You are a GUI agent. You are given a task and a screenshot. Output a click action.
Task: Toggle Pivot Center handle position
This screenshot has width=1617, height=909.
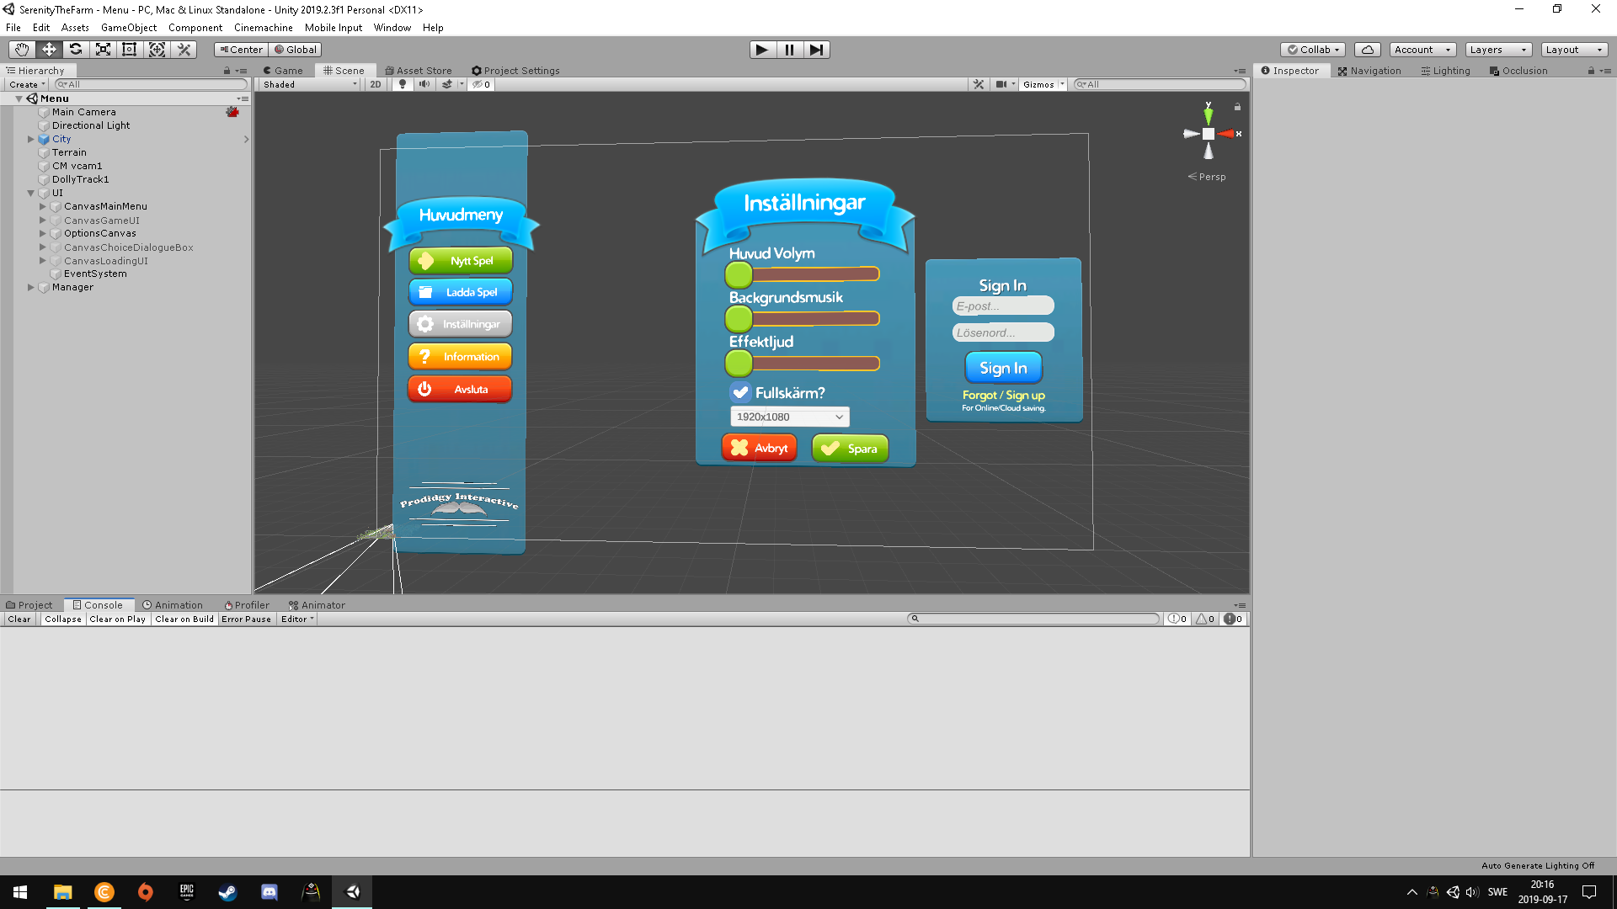click(241, 50)
